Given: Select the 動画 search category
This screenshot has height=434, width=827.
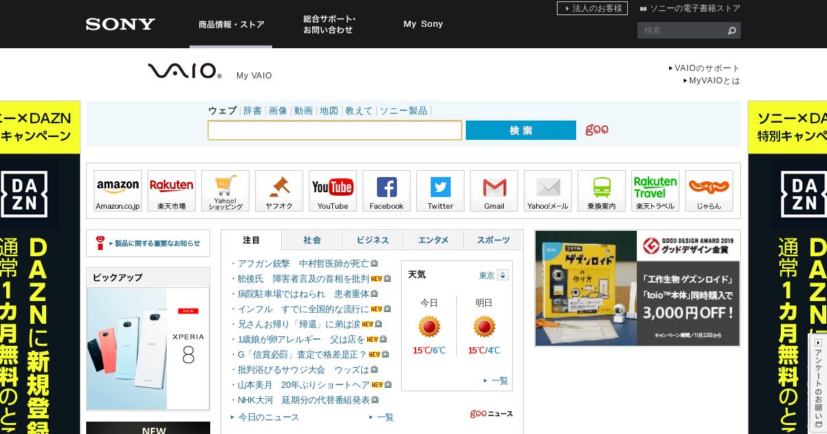Looking at the screenshot, I should click(x=303, y=111).
